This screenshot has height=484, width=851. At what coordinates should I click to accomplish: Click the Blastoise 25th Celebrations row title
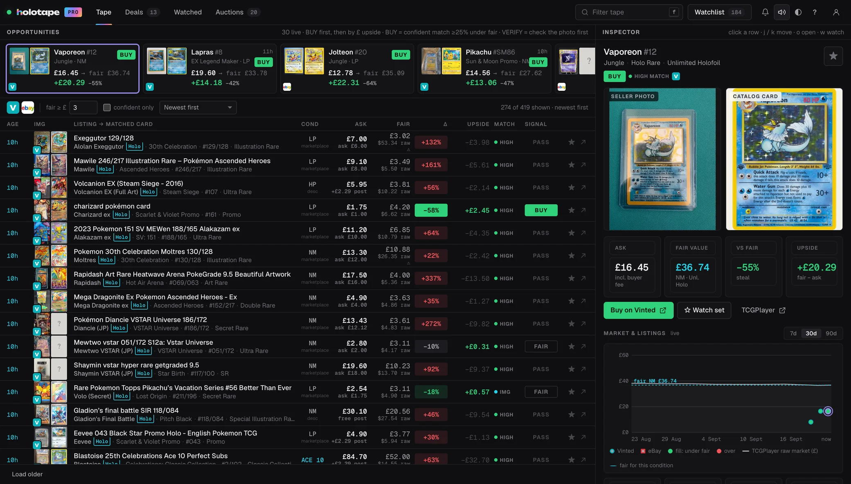pos(151,456)
